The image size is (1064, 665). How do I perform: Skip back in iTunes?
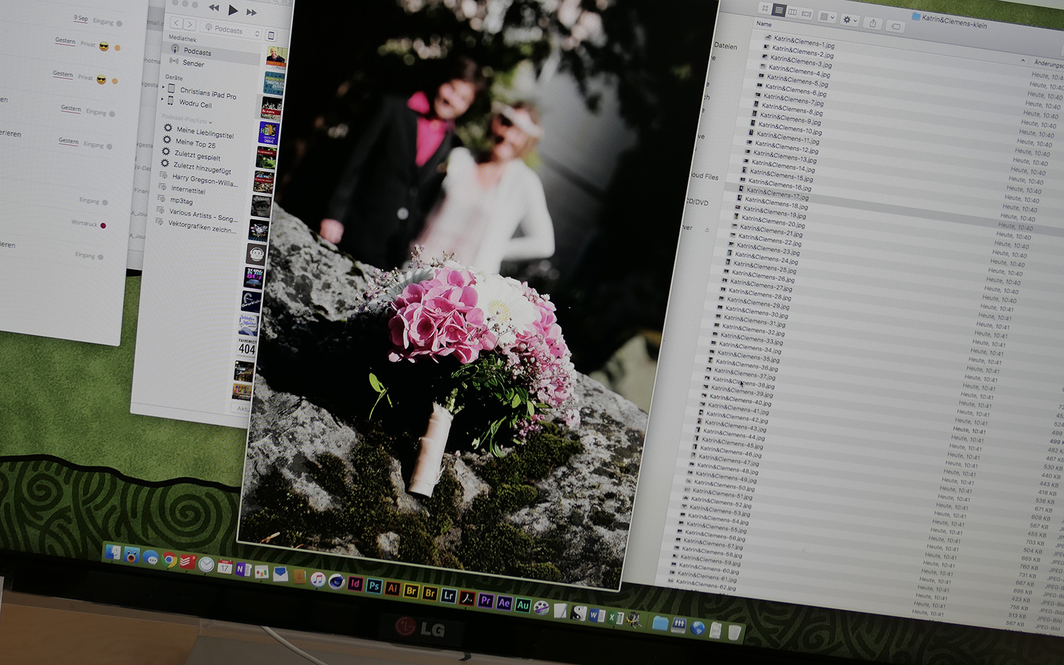[x=213, y=7]
